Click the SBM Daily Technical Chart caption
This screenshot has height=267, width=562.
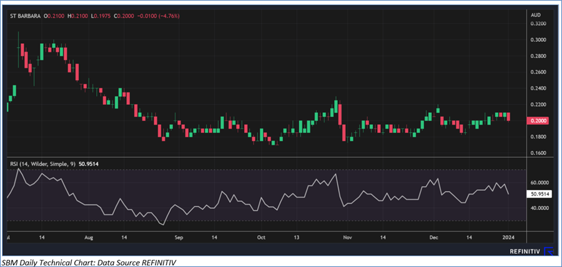point(89,263)
